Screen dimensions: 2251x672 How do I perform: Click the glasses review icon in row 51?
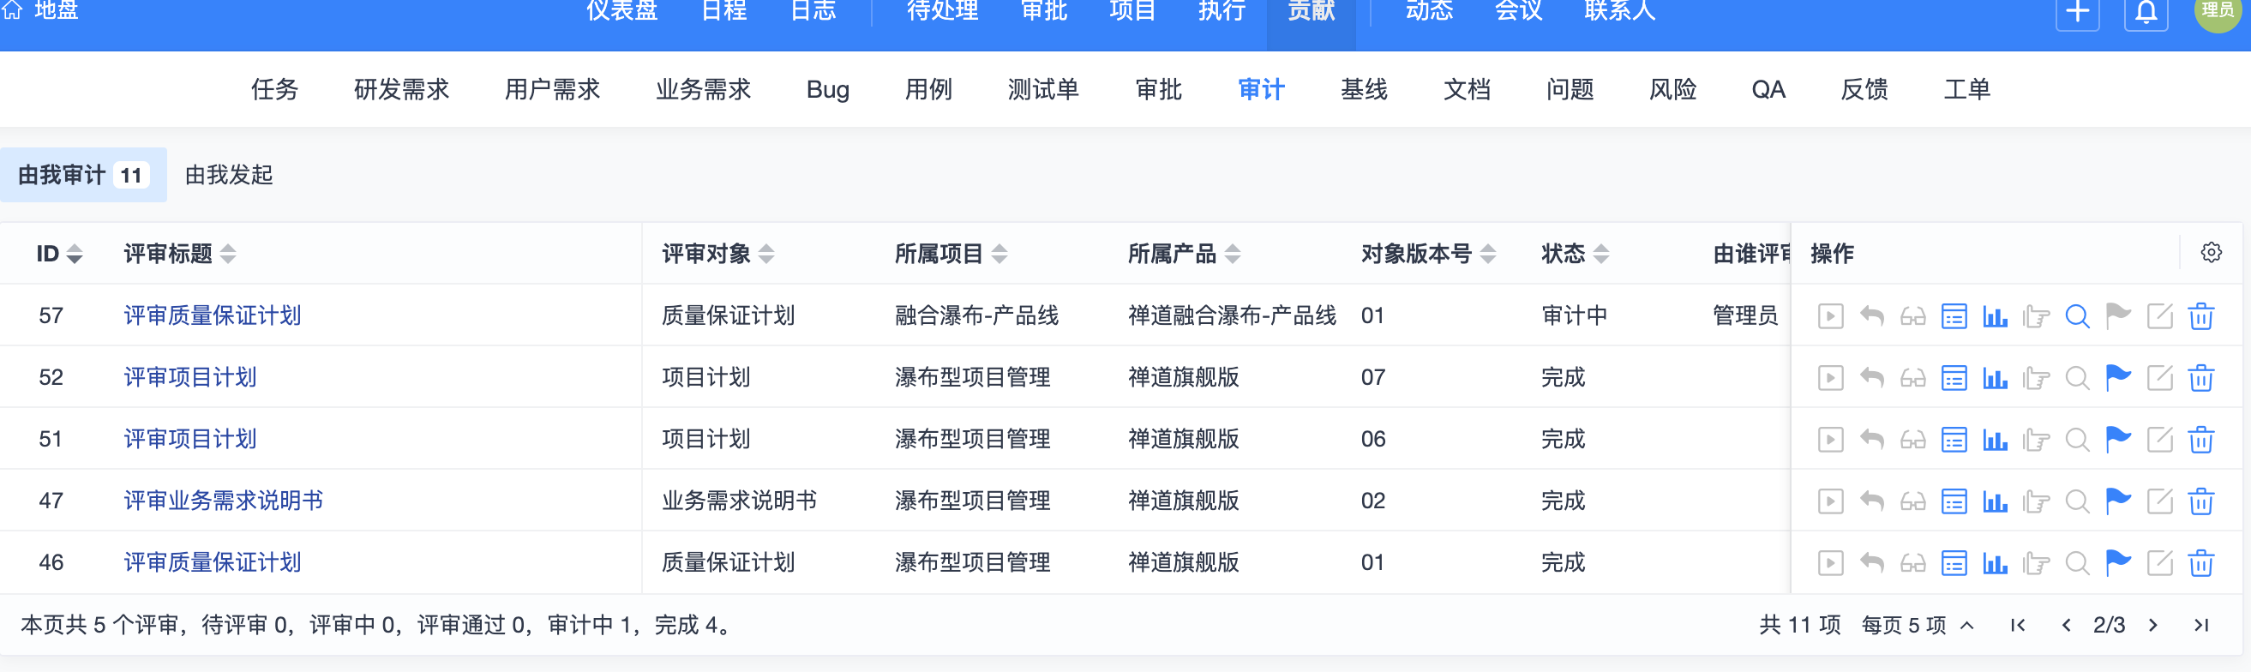(x=1912, y=439)
